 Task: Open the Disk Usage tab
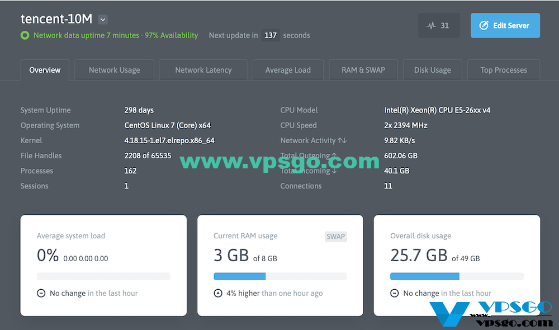tap(433, 70)
